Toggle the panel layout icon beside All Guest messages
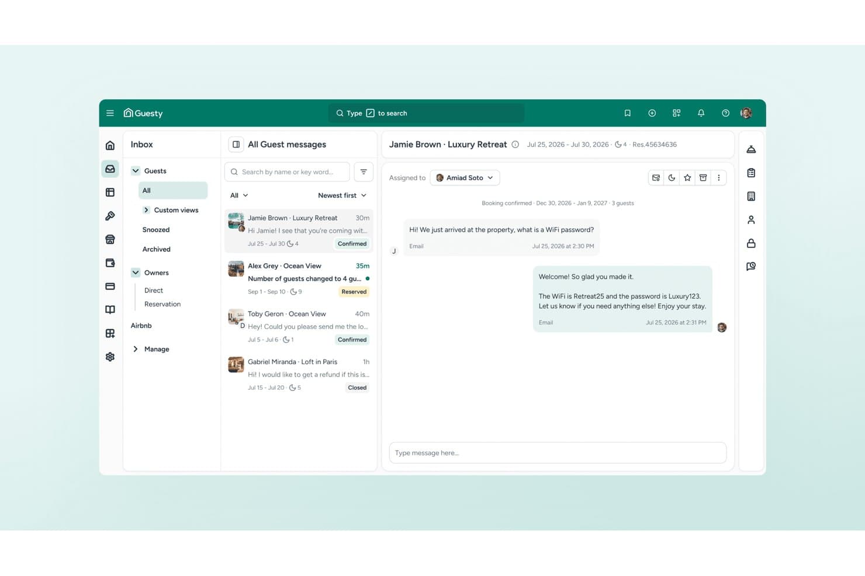865x576 pixels. click(x=236, y=144)
